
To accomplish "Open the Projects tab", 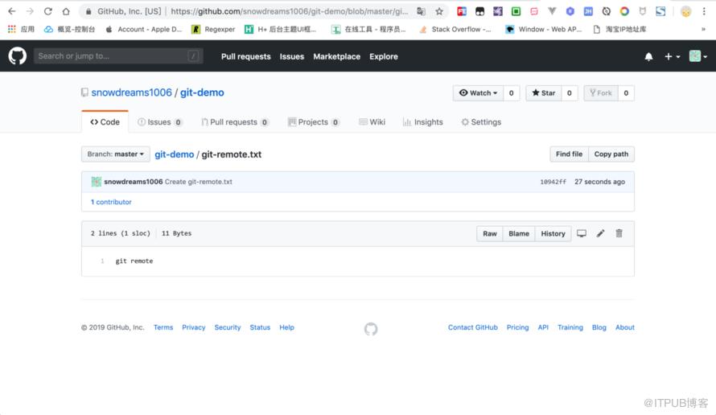I will (313, 122).
